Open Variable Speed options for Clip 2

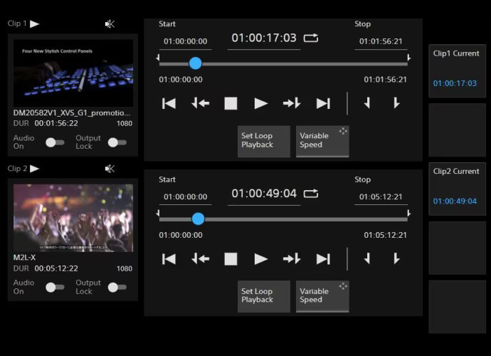tap(322, 295)
